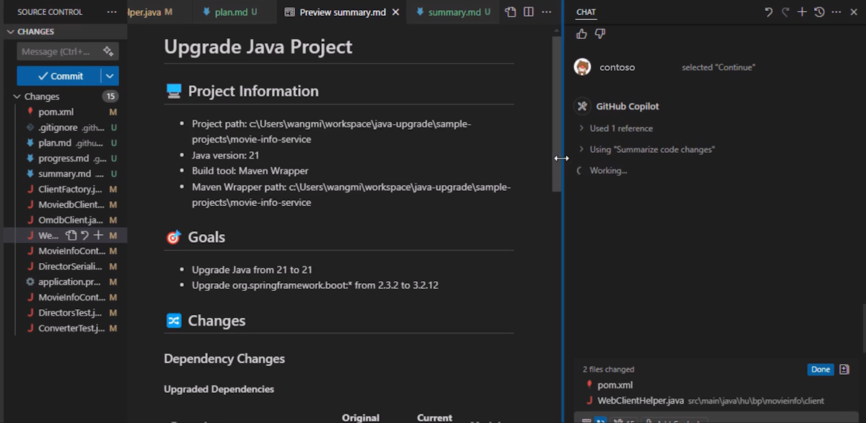Click the thumbs up feedback icon

[582, 34]
